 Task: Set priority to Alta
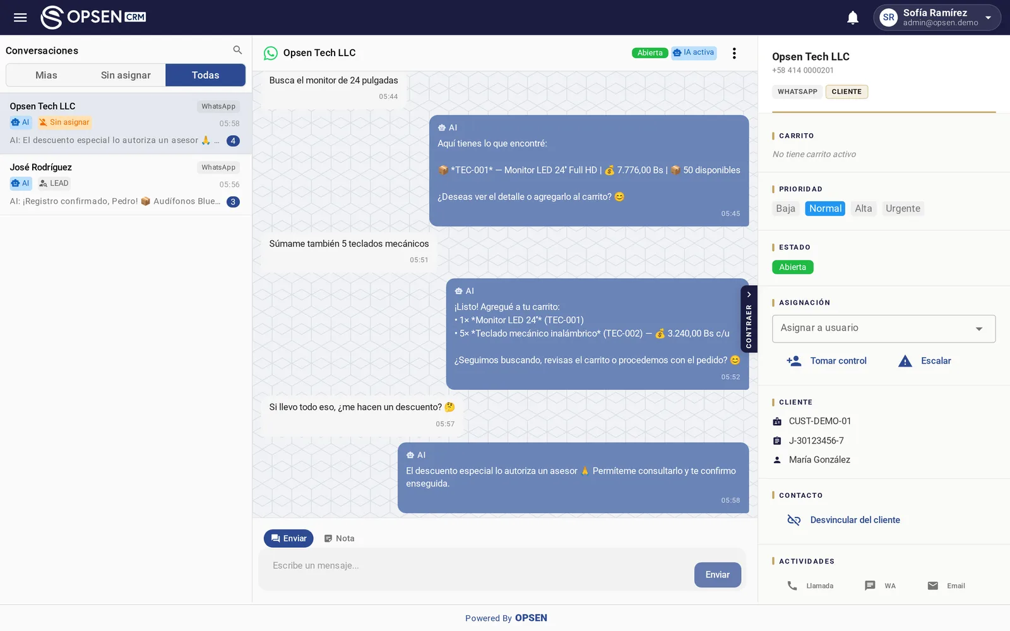tap(863, 209)
